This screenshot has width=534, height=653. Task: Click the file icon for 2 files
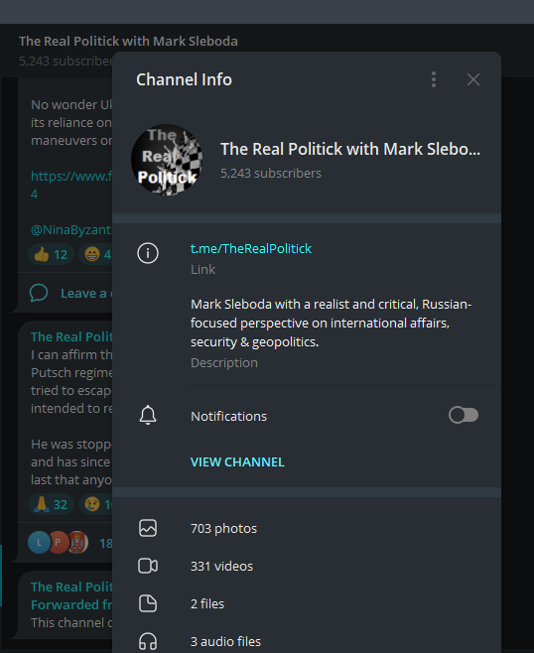(148, 603)
